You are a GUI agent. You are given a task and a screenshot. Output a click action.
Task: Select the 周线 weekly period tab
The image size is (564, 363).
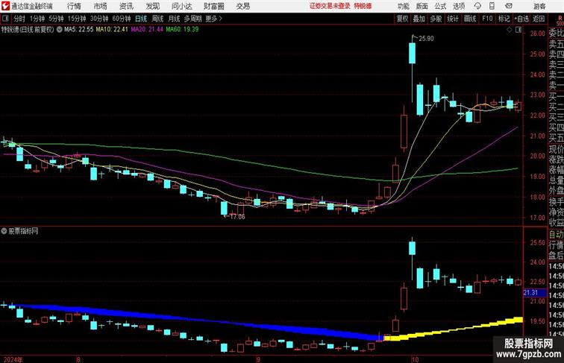pyautogui.click(x=157, y=19)
